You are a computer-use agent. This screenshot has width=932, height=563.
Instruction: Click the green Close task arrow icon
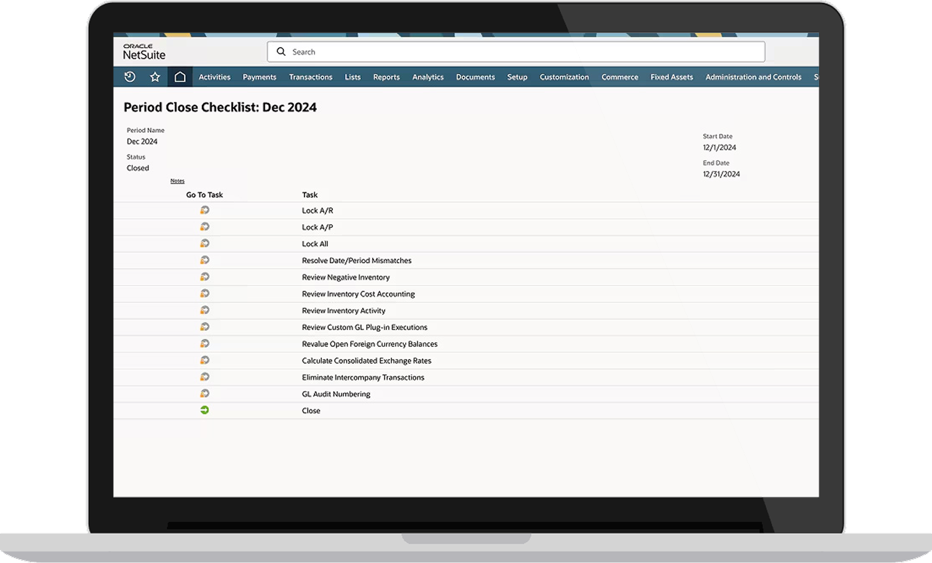pos(204,410)
